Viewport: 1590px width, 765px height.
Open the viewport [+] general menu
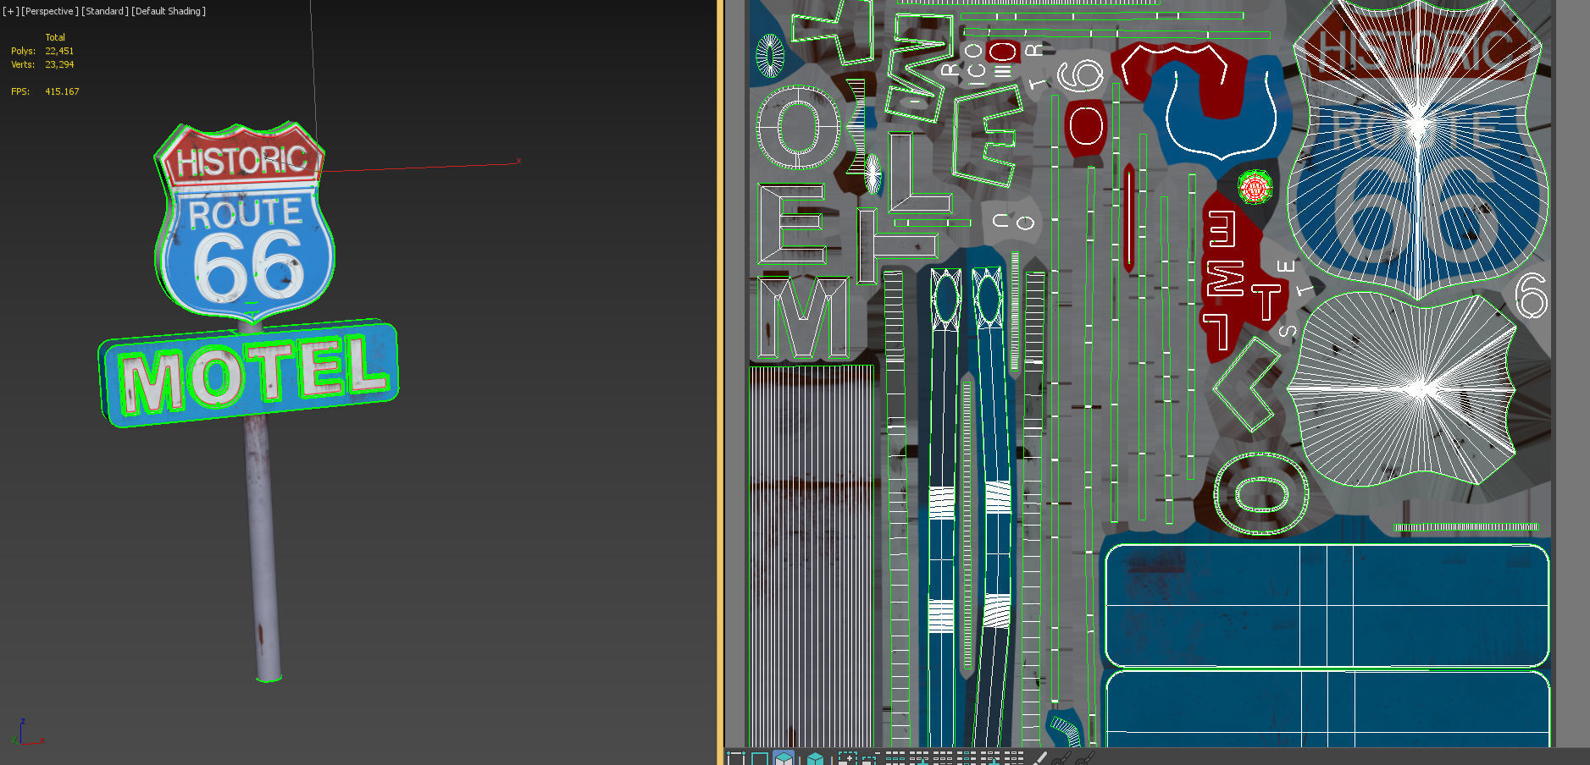[10, 11]
